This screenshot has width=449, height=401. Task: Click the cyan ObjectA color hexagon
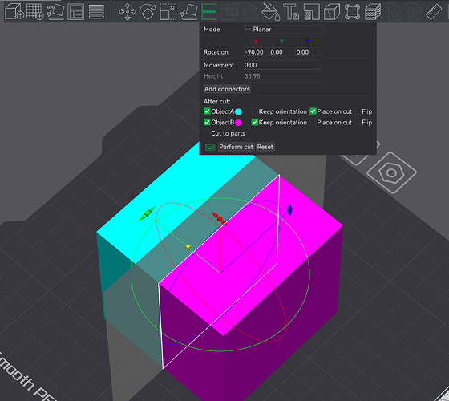pyautogui.click(x=238, y=111)
